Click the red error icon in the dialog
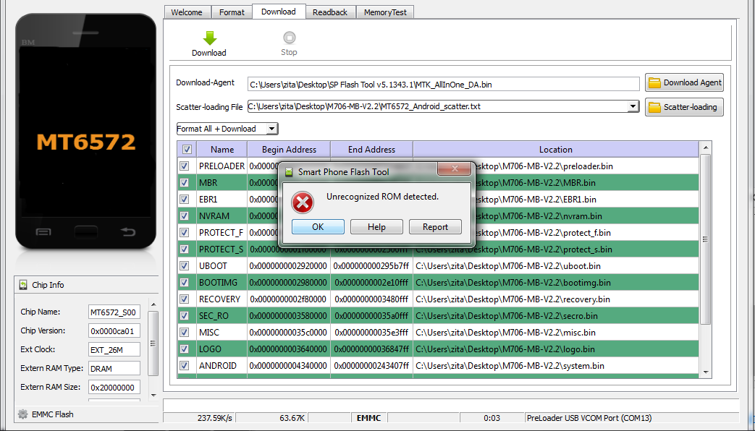This screenshot has width=755, height=431. [x=303, y=202]
